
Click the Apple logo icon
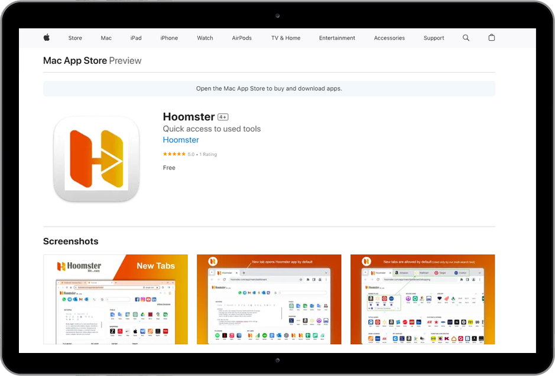46,37
